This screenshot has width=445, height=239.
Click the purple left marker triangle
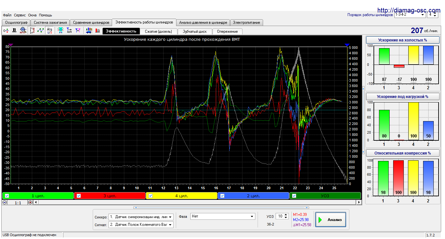[x=11, y=45]
